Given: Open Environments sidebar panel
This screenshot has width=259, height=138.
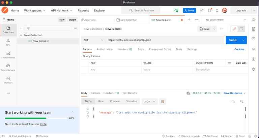Looking at the screenshot, I should point(8,55).
